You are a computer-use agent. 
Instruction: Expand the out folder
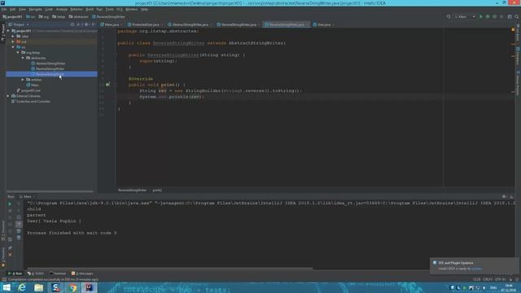[x=13, y=42]
